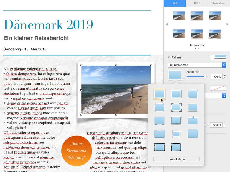
Task: Choose the rough black-edged frame style
Action: [160, 147]
